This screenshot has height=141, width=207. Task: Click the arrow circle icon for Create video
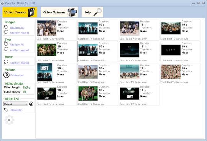(x=7, y=75)
